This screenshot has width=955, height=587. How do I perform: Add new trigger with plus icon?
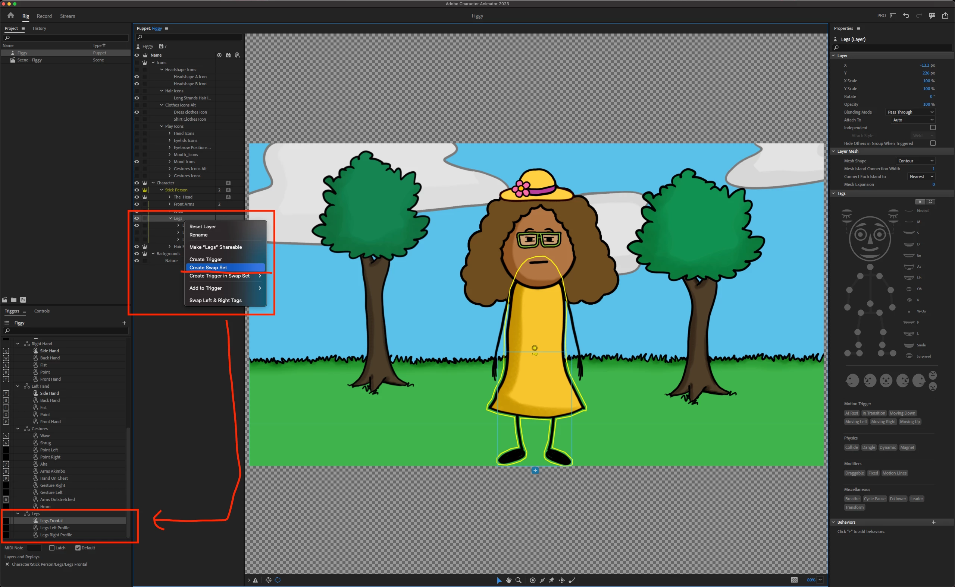pos(124,323)
